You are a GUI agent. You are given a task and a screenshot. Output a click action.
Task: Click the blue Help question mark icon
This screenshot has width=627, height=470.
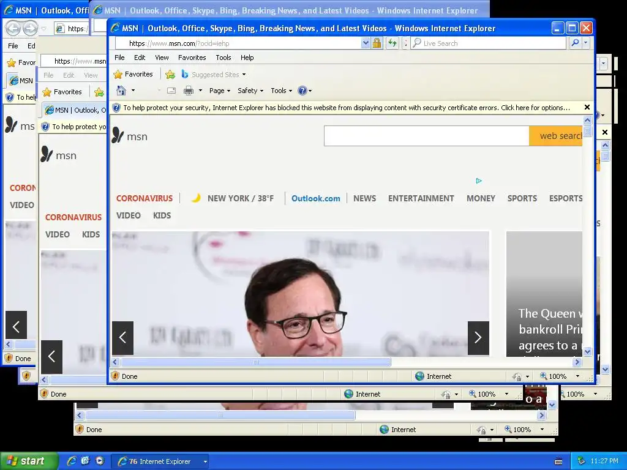tap(302, 91)
